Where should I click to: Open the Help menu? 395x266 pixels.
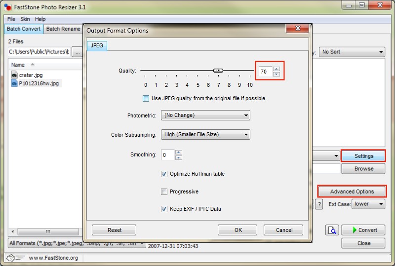[x=40, y=19]
